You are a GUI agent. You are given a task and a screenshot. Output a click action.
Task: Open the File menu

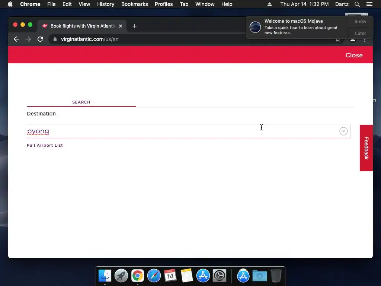51,4
